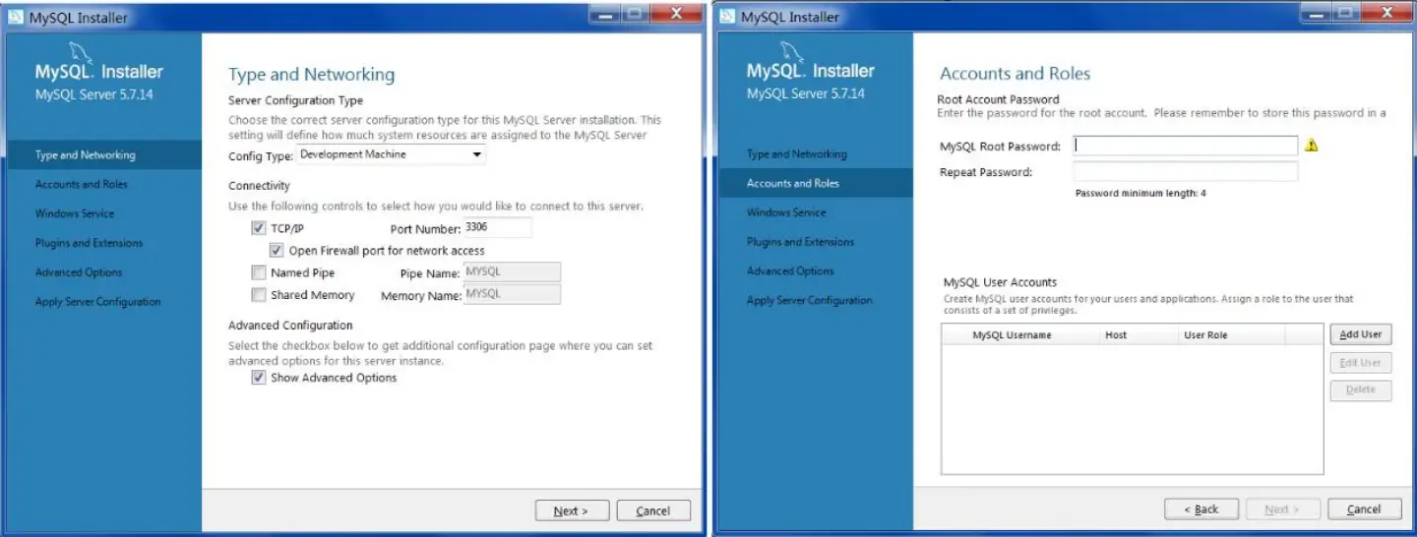The image size is (1417, 537).
Task: Click the Pipe Name field
Action: click(x=512, y=272)
